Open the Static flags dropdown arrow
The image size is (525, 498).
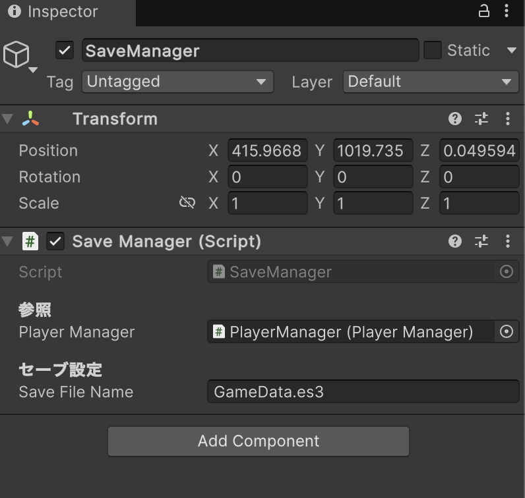[x=512, y=51]
